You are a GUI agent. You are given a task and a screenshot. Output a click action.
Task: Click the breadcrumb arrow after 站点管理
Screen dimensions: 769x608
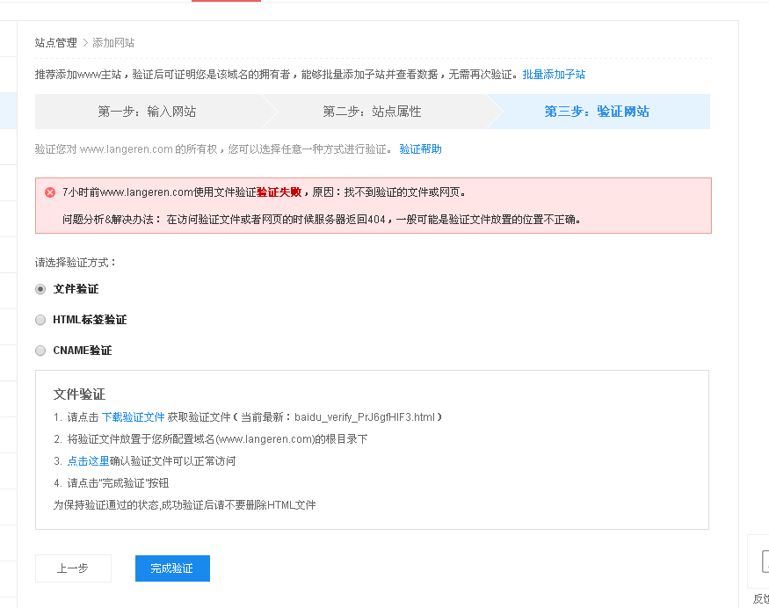pos(86,41)
